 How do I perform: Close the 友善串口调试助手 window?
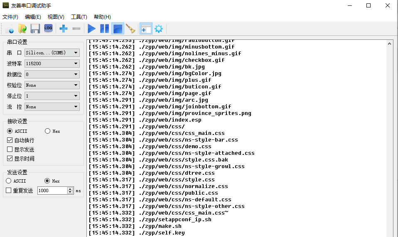[x=387, y=5]
